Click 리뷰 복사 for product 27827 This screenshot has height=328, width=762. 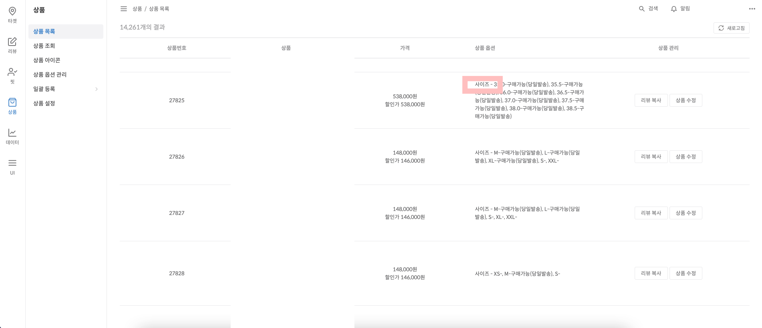click(x=651, y=213)
